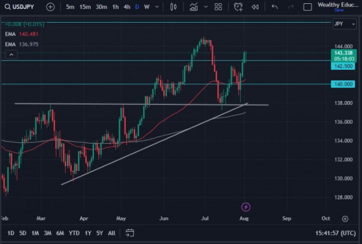Add a symbol to compare

pos(51,7)
